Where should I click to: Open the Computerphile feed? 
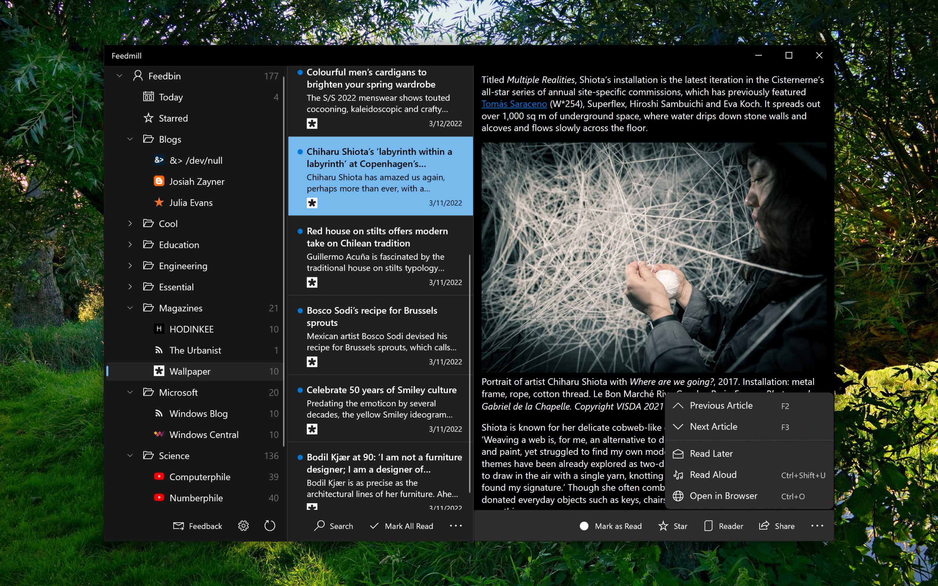pos(200,477)
